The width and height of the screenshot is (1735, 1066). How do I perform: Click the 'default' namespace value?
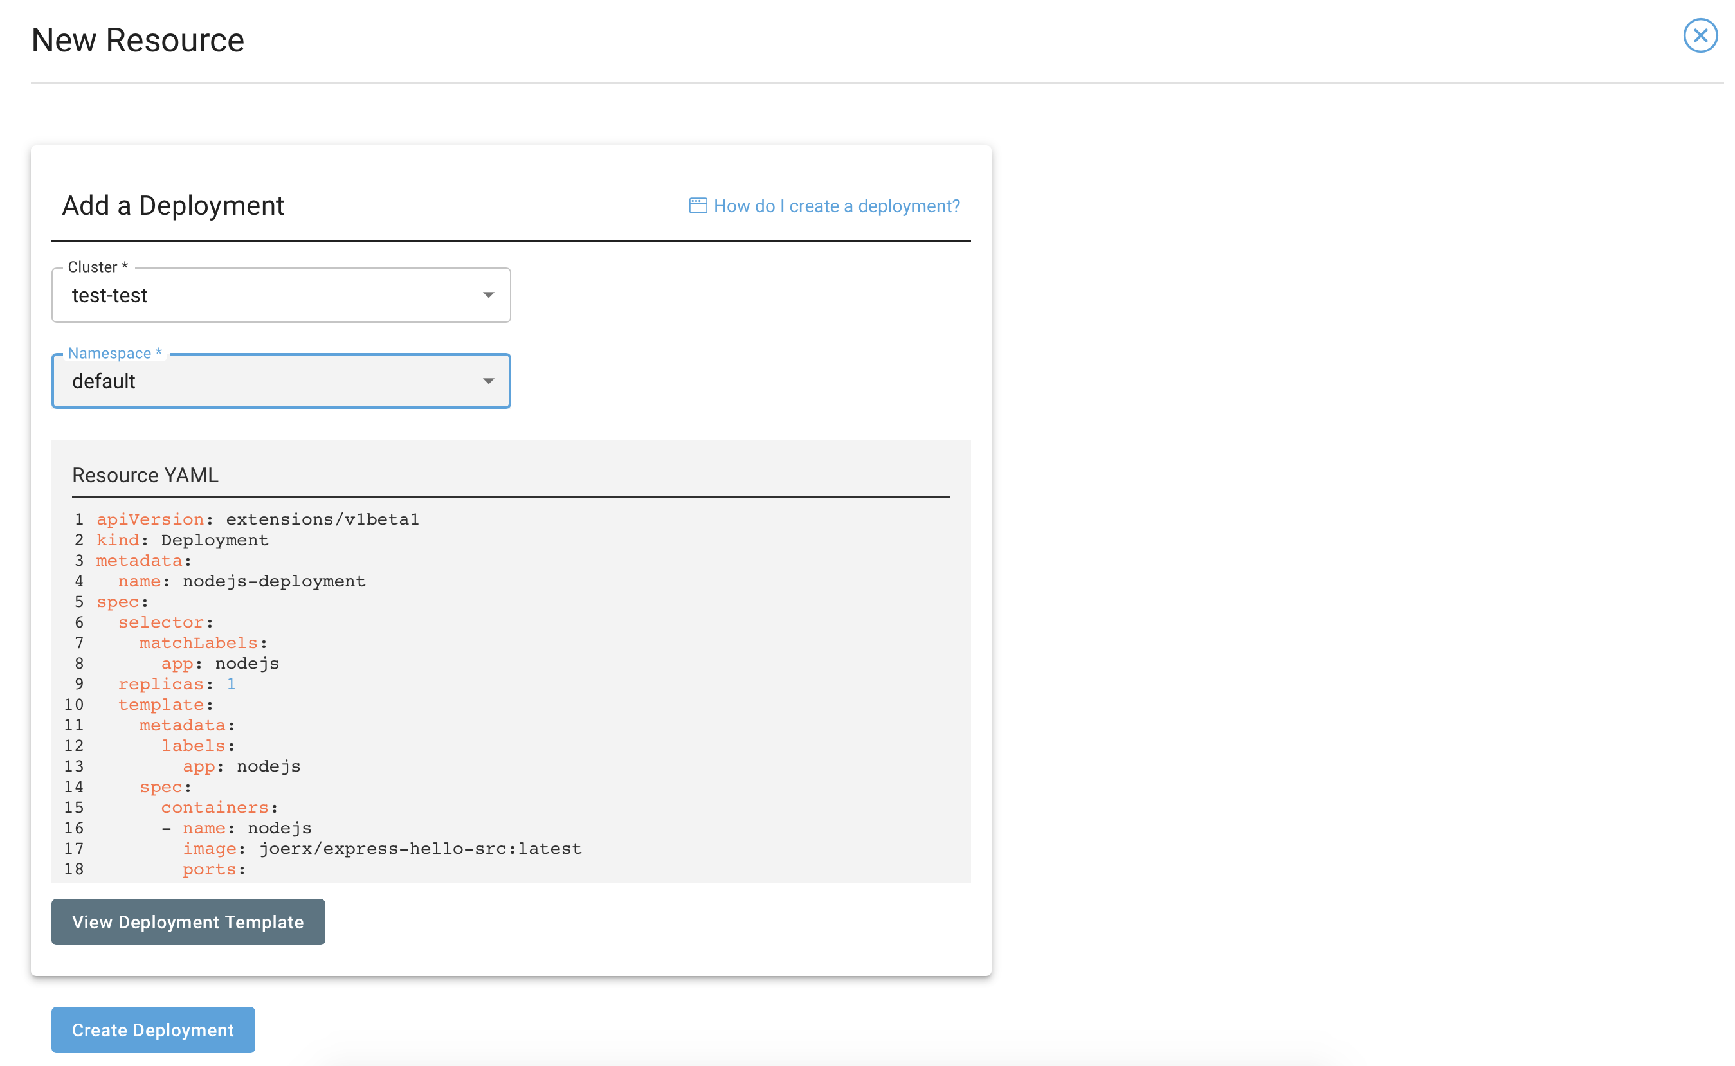click(104, 381)
